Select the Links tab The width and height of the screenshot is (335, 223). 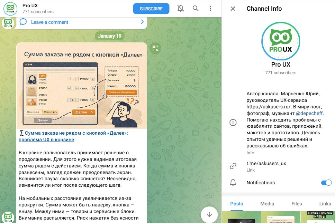(x=325, y=204)
